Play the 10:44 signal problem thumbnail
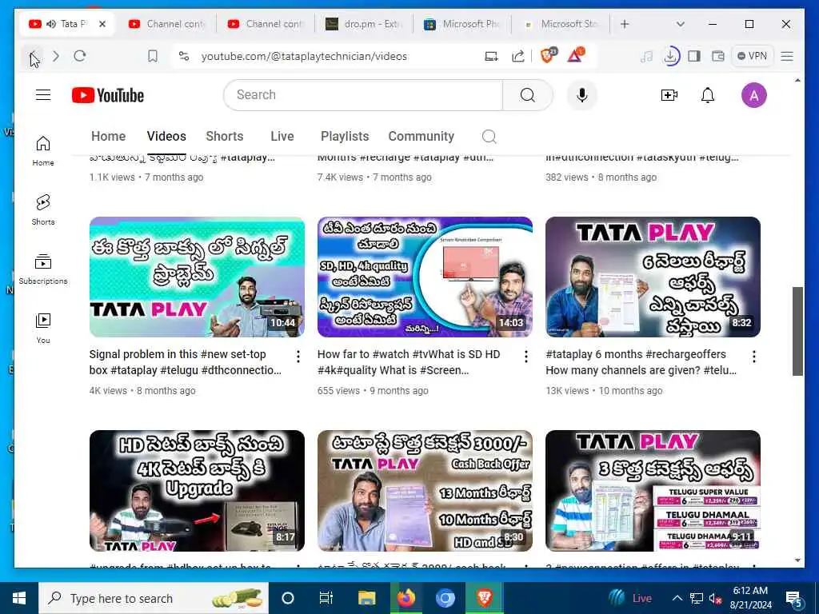Viewport: 819px width, 614px height. [x=197, y=277]
